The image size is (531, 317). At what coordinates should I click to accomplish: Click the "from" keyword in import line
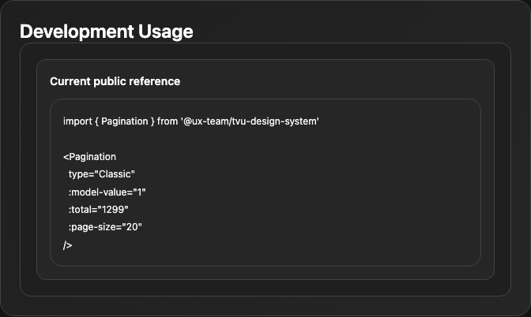pos(168,121)
